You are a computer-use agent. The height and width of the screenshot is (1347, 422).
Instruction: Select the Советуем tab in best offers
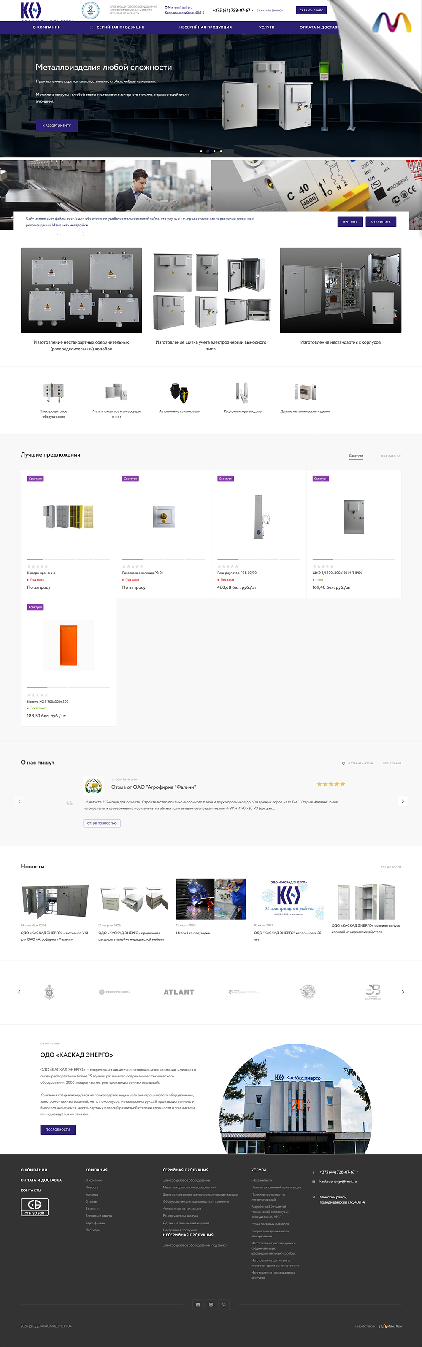[x=356, y=456]
